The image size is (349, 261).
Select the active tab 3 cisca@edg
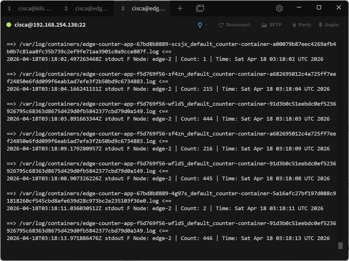[143, 9]
